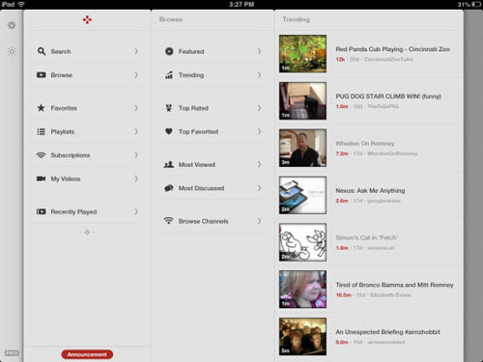Open 'Tired of Bronco Bamma and Mitt Romney'
Viewport: 483px width, 362px height.
[x=394, y=285]
